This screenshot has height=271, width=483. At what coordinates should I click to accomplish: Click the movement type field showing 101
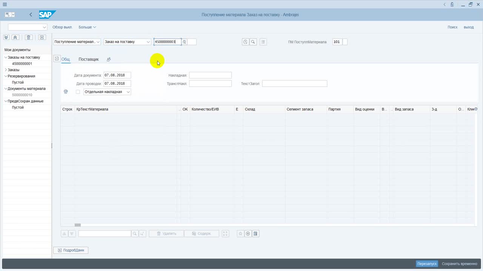(x=337, y=42)
